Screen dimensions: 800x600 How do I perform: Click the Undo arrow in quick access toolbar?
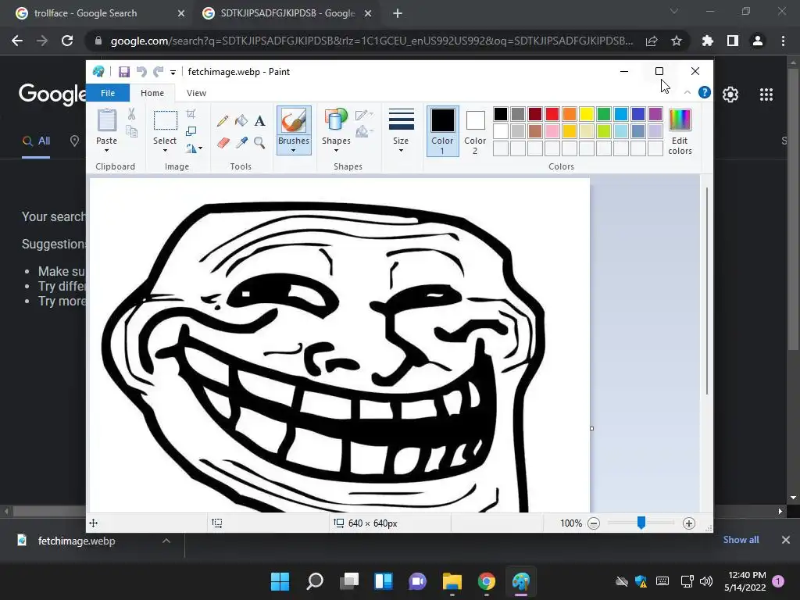coord(141,72)
